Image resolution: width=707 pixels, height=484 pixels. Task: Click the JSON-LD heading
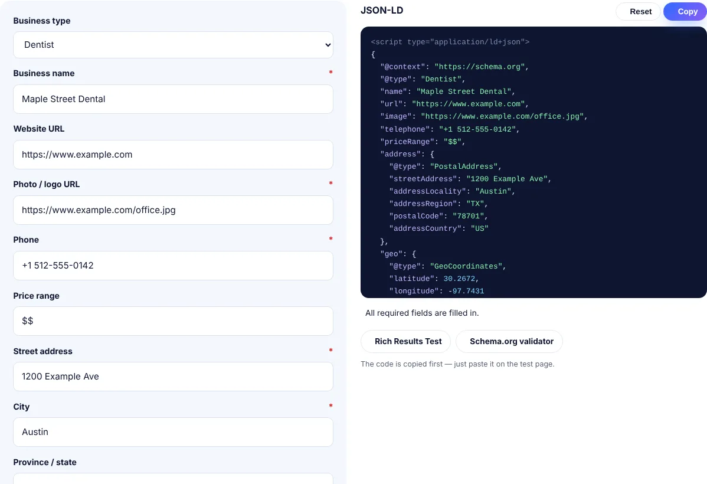[382, 11]
